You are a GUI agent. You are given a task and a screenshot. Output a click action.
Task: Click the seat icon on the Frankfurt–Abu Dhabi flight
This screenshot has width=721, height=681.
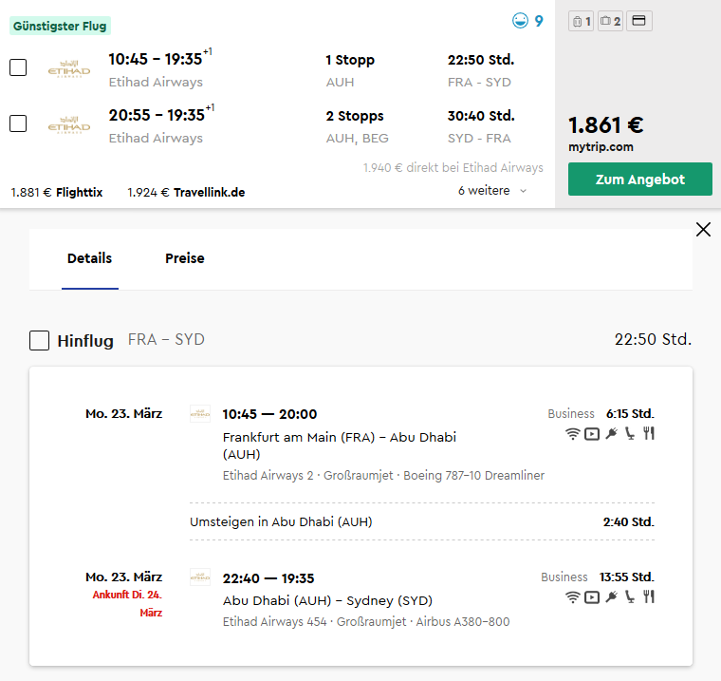630,433
